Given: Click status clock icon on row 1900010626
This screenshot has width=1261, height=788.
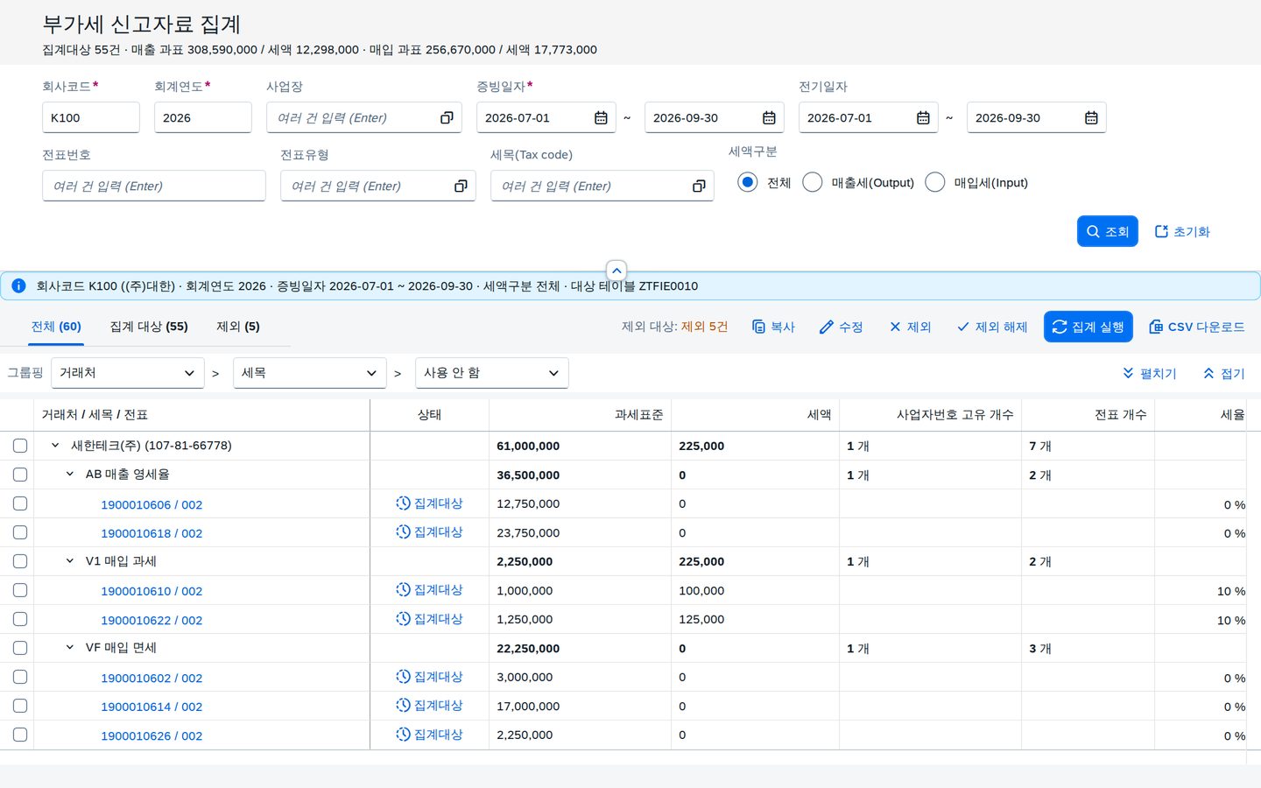Looking at the screenshot, I should [x=403, y=735].
